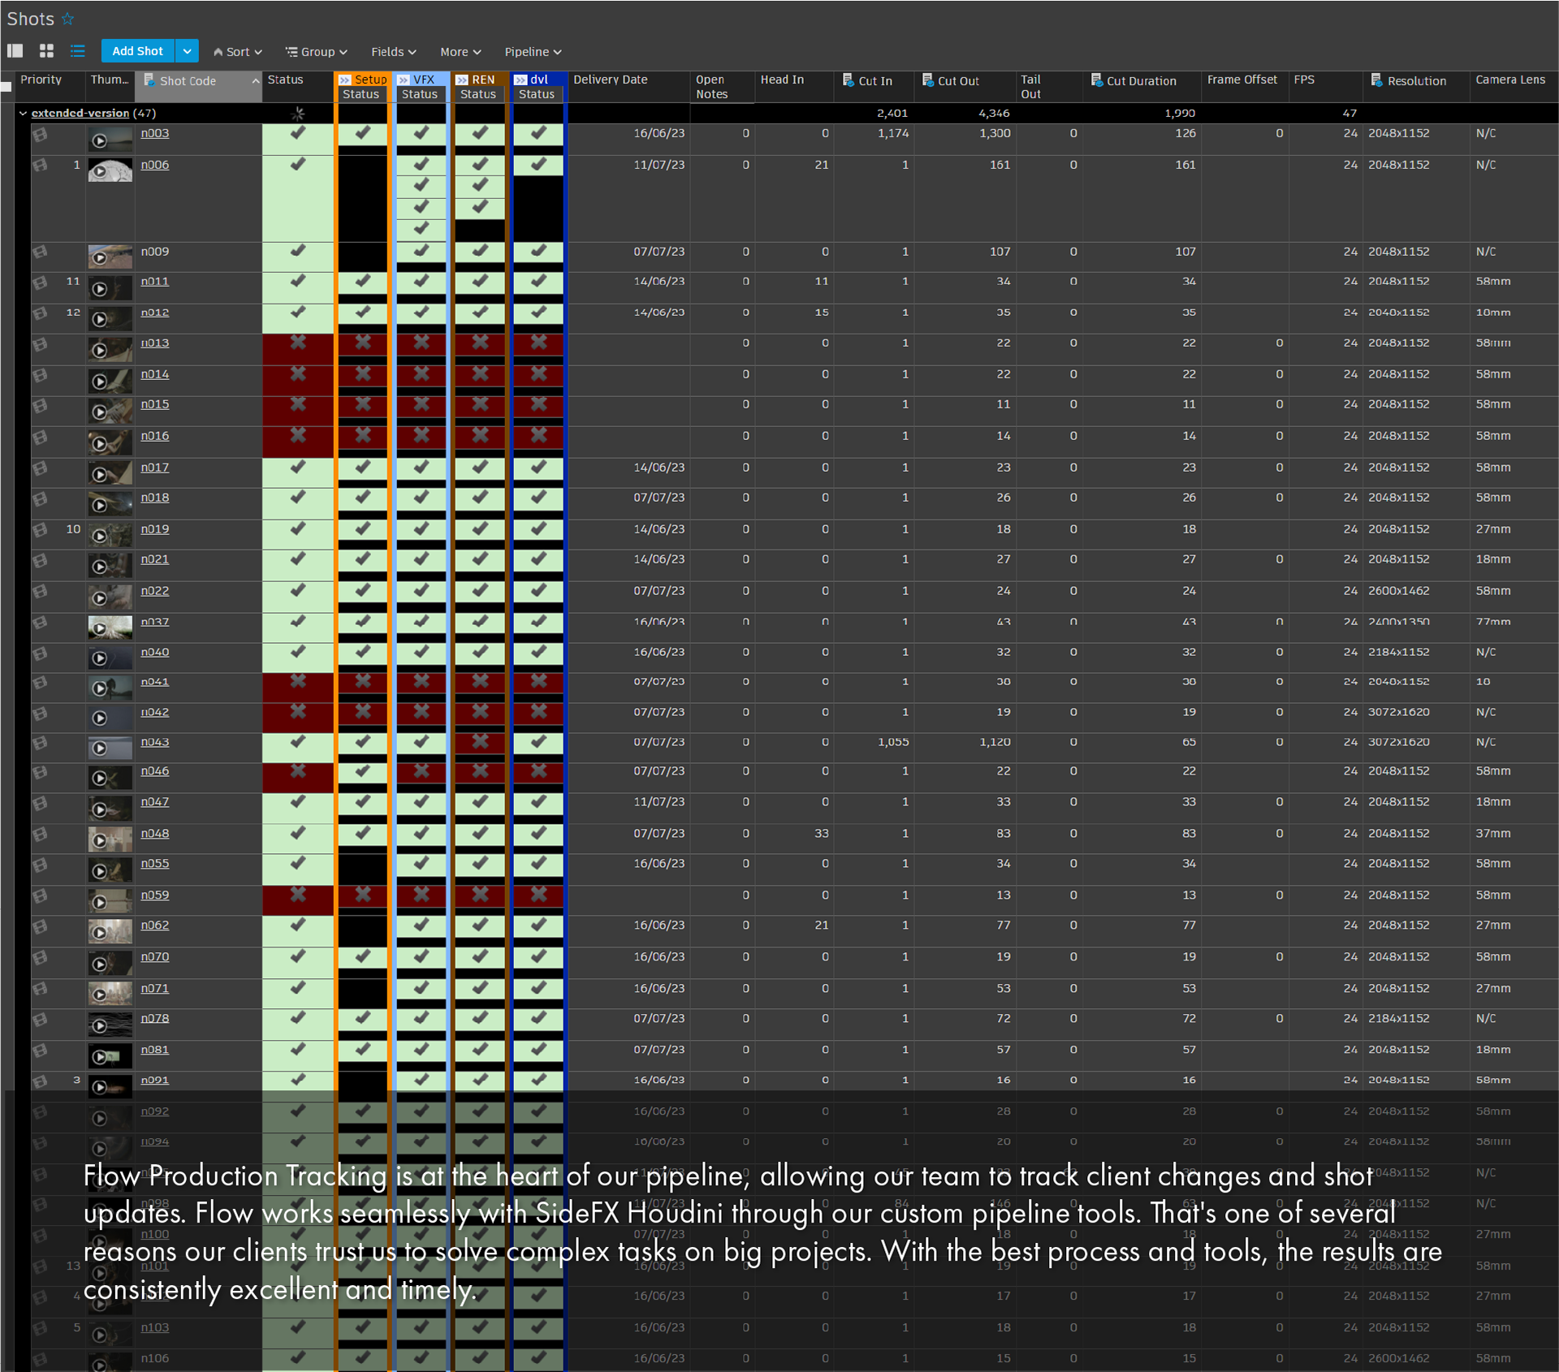The image size is (1559, 1372).
Task: Toggle the left sidebar panel view icon
Action: pos(15,51)
